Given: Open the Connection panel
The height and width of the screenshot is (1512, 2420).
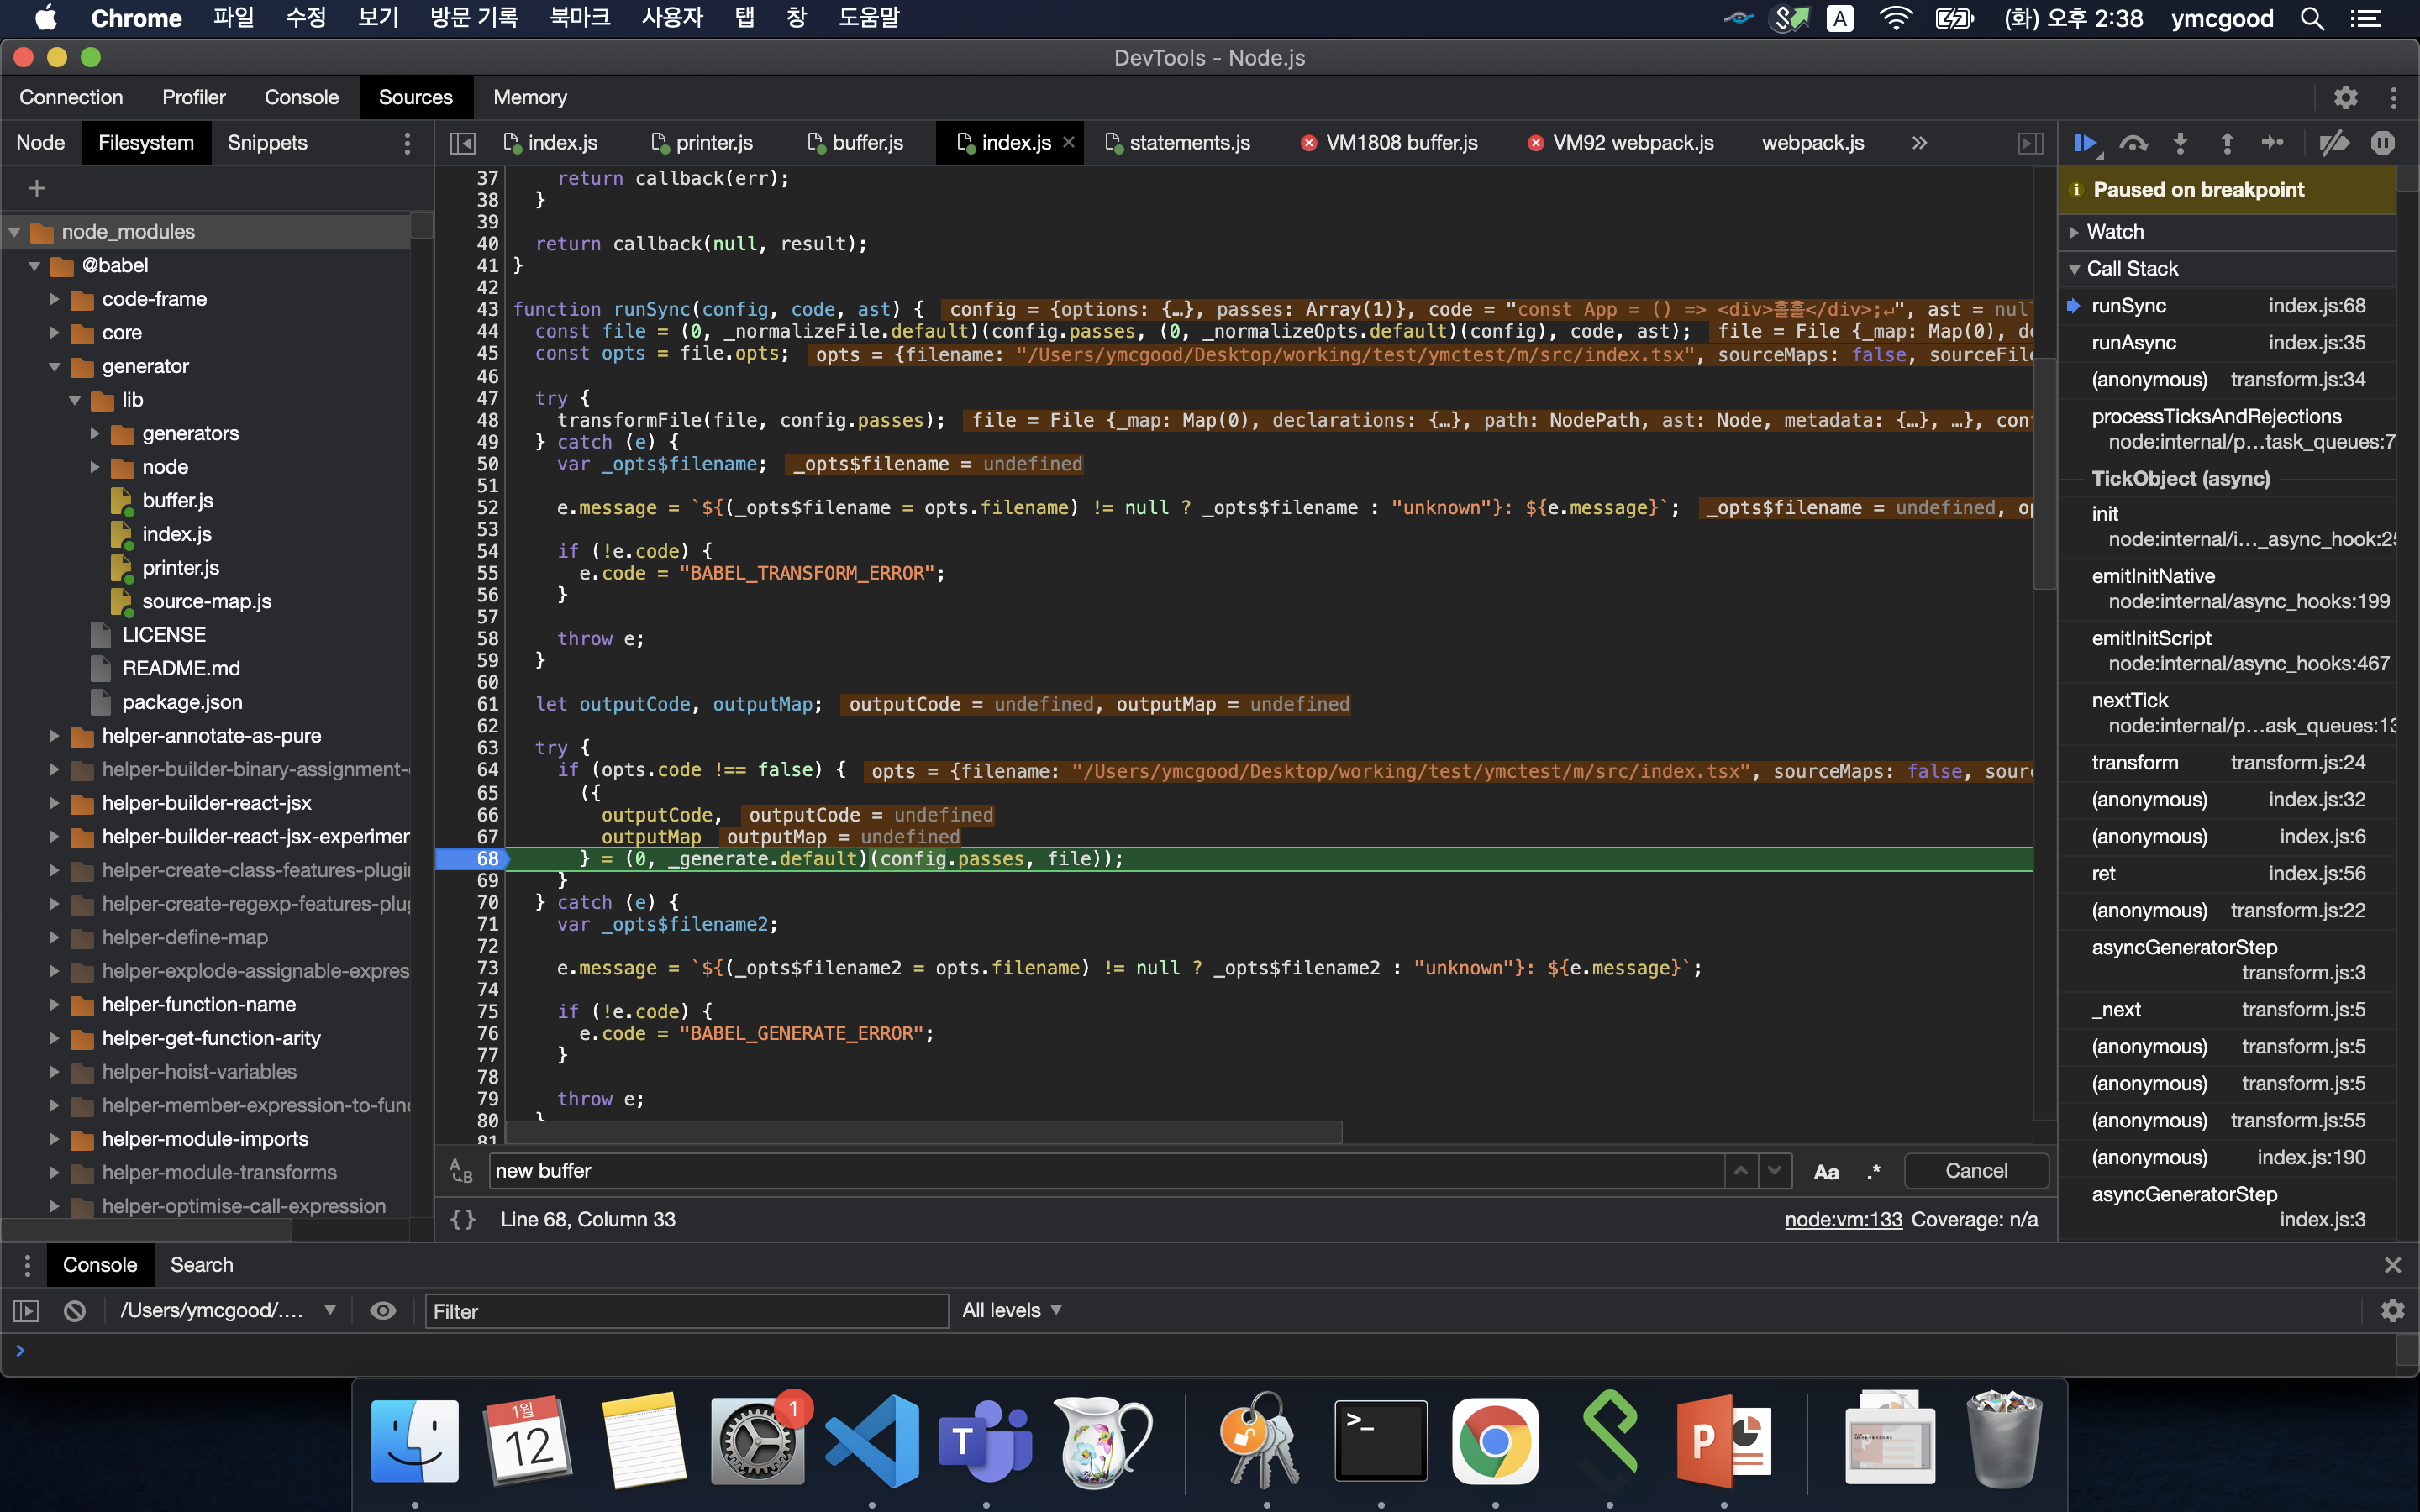Looking at the screenshot, I should pos(71,97).
